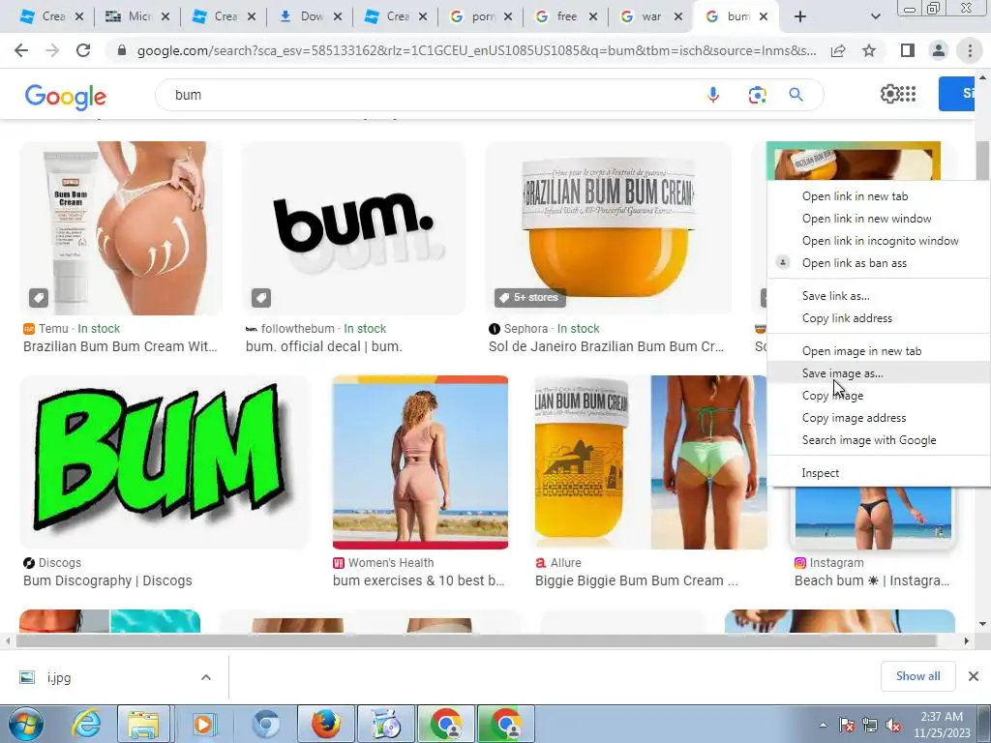Image resolution: width=991 pixels, height=743 pixels.
Task: Open Firefox from the taskbar
Action: [325, 724]
